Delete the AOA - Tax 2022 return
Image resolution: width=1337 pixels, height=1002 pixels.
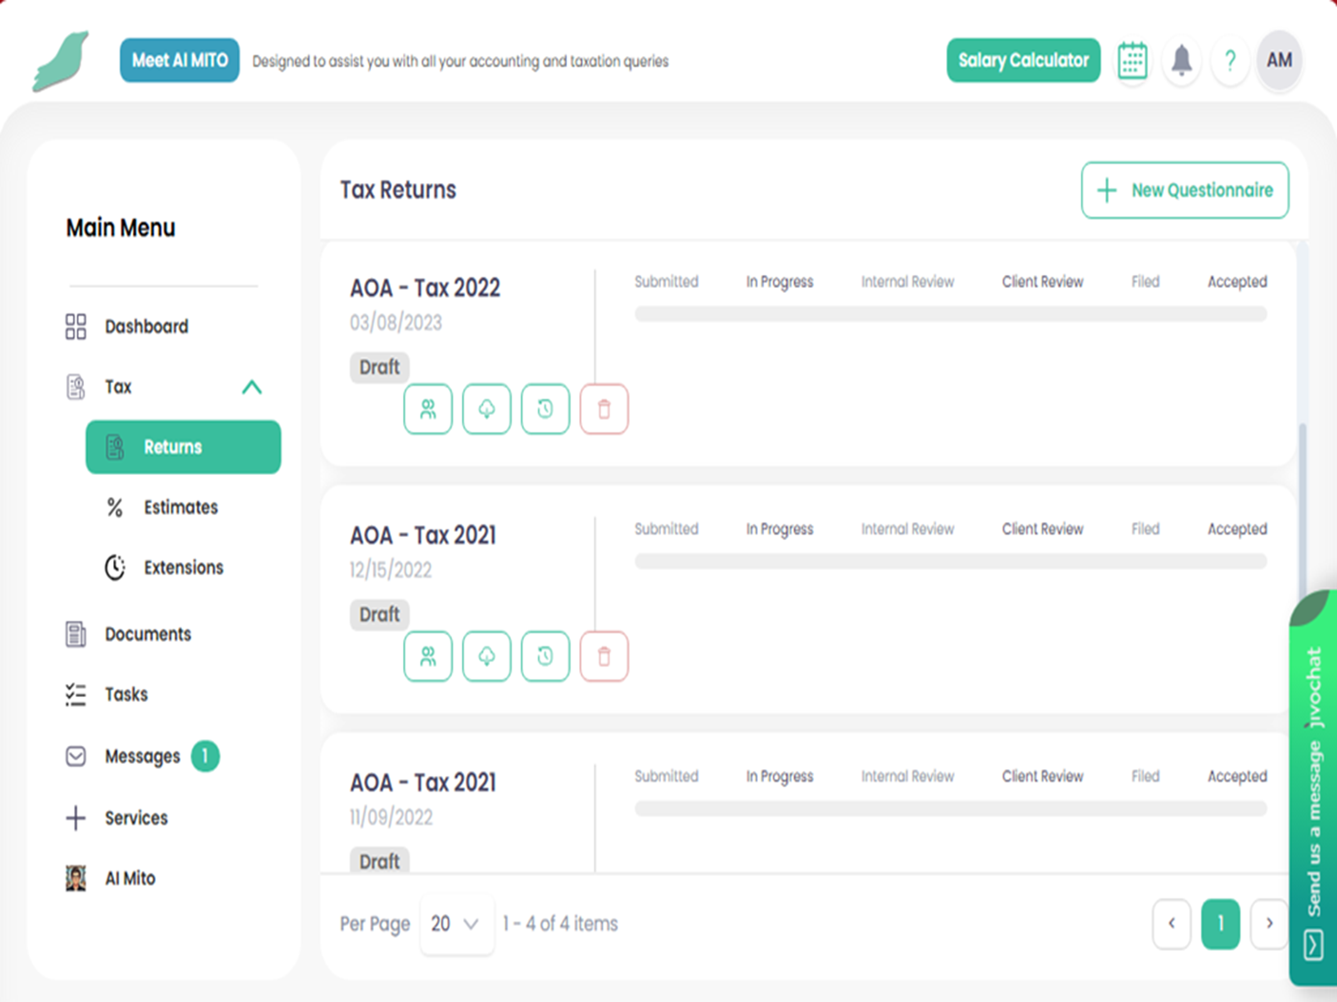point(604,409)
